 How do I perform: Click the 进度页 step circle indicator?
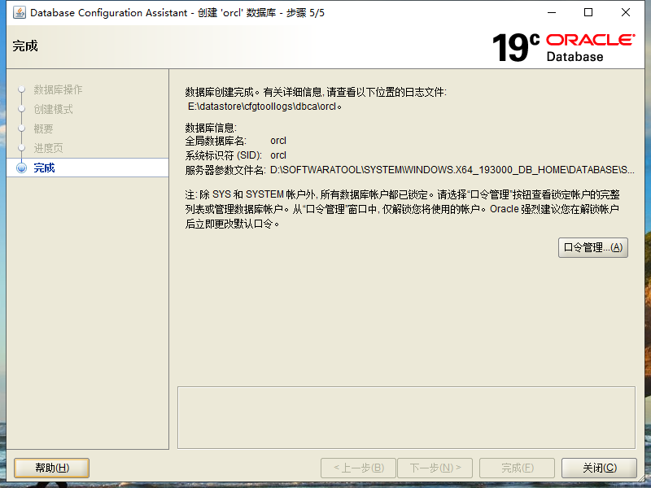point(24,148)
